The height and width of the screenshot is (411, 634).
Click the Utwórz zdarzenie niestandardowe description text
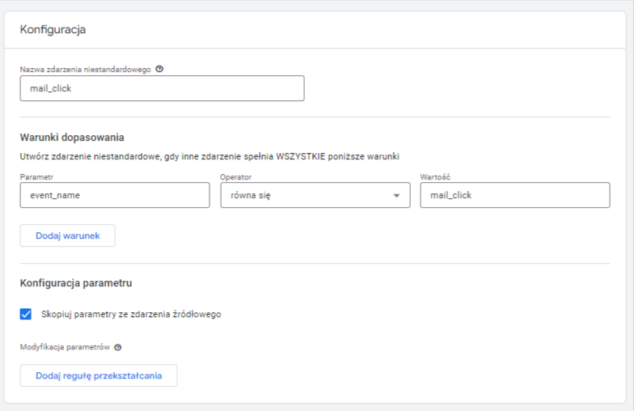click(x=209, y=157)
